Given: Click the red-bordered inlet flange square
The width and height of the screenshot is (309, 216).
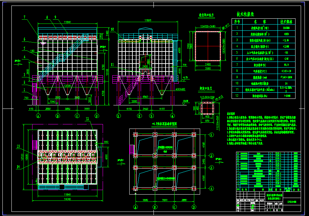Looking at the screenshot, I should pos(207,46).
